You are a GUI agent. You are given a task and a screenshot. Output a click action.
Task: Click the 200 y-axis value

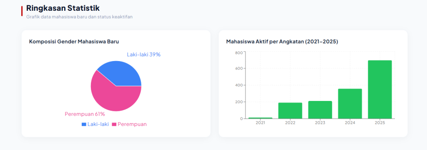tap(239, 102)
